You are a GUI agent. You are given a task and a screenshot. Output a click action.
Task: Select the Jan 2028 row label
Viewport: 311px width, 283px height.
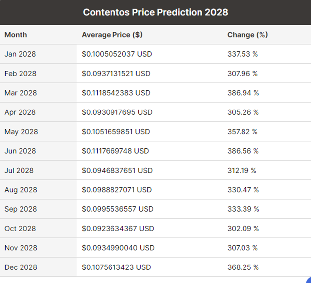(20, 54)
